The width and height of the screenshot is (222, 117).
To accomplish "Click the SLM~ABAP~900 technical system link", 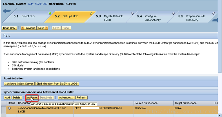I will point(37,4).
